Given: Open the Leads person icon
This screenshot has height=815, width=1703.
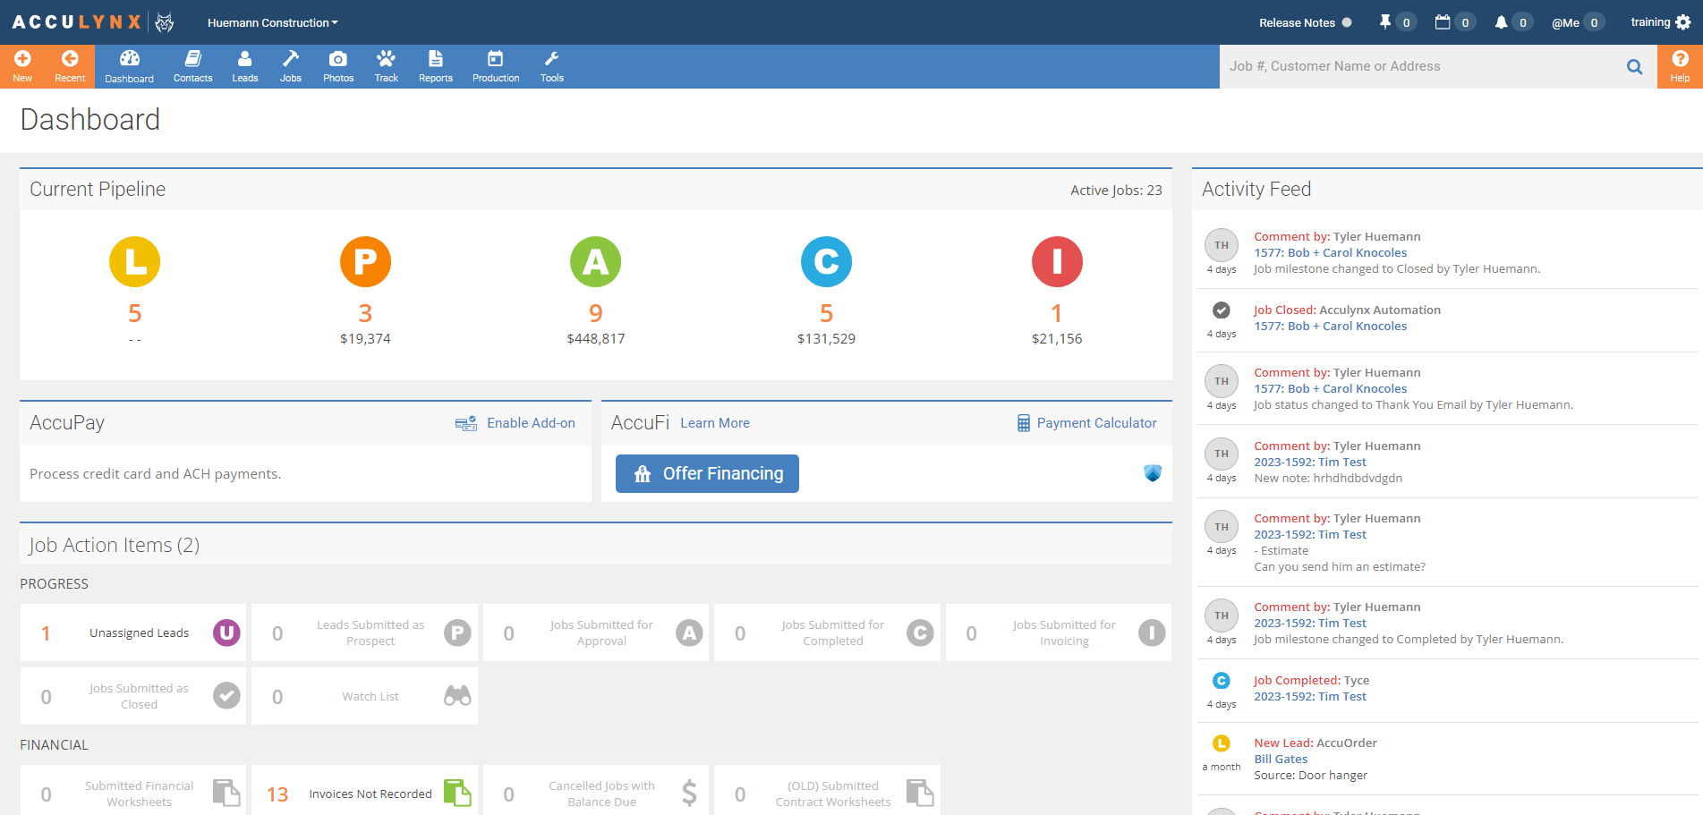Looking at the screenshot, I should [x=244, y=58].
